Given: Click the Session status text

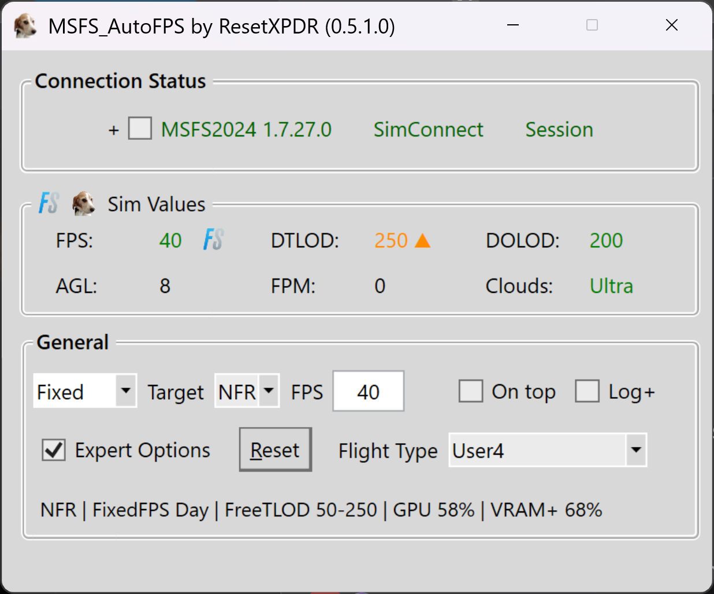Looking at the screenshot, I should coord(559,129).
